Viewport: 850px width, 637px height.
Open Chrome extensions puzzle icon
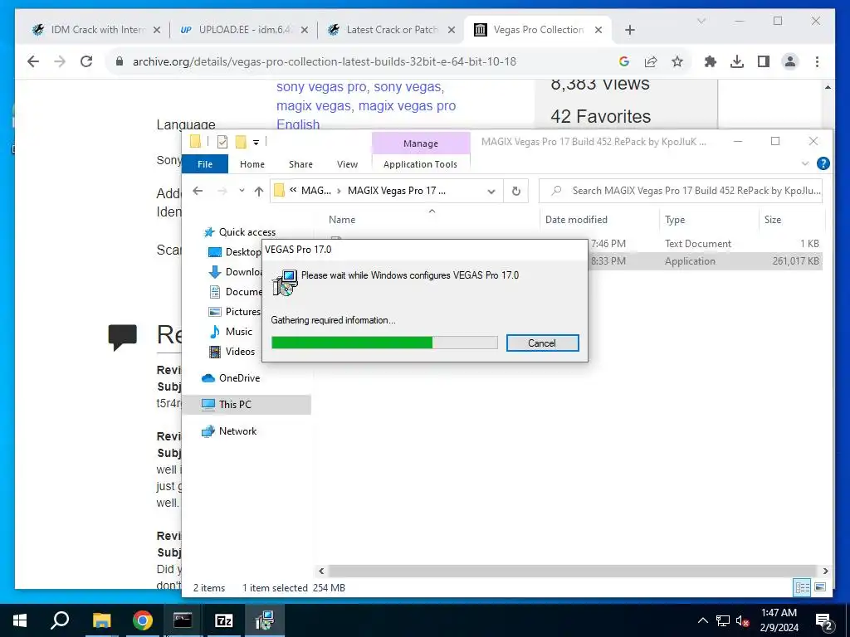point(711,61)
